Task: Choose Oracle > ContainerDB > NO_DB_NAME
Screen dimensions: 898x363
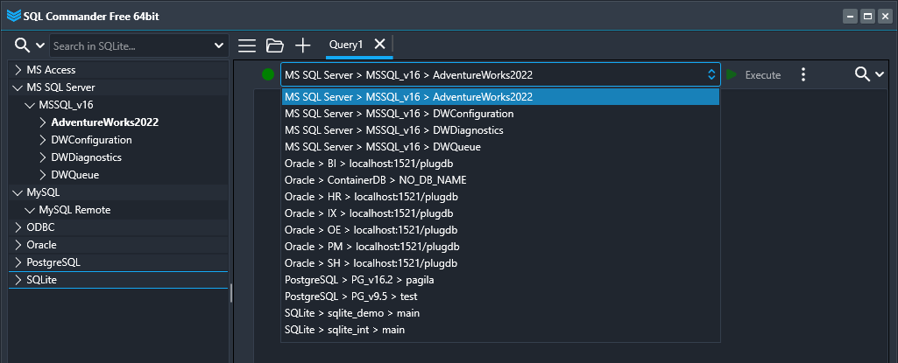Action: tap(500, 180)
